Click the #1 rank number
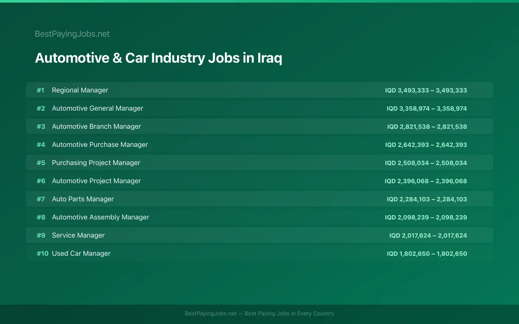Viewport: 519px width, 324px height. [x=40, y=90]
